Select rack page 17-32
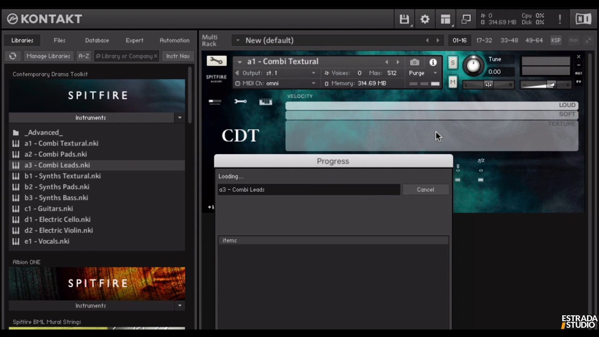Image resolution: width=599 pixels, height=337 pixels. pyautogui.click(x=484, y=40)
